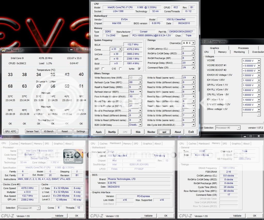
Task: Toggle the C1E checkbox
Action: pos(120,69)
